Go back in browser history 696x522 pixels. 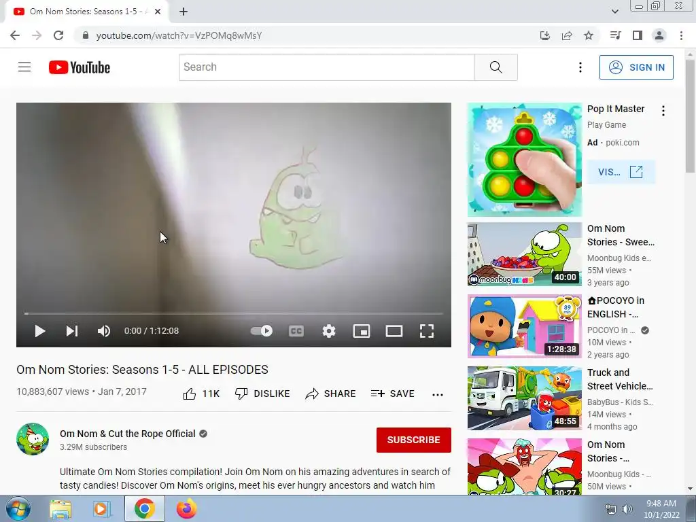[15, 35]
